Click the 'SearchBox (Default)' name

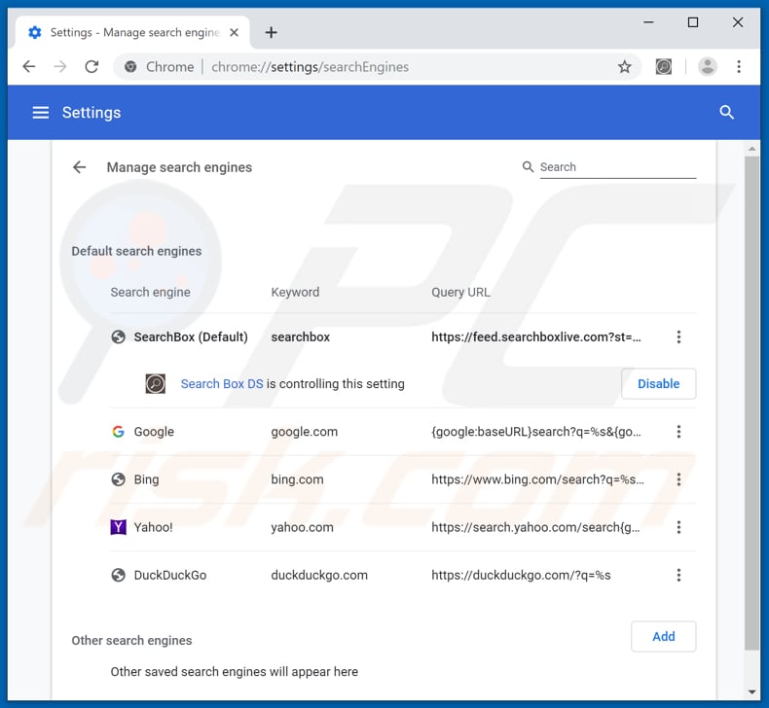(x=191, y=336)
